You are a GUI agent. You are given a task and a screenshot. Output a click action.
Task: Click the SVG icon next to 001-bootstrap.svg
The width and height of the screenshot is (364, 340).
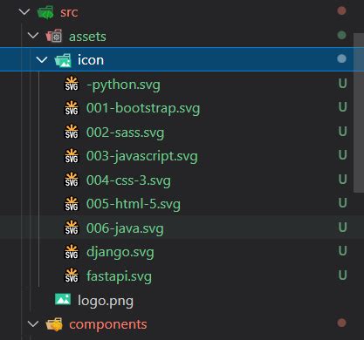click(72, 108)
